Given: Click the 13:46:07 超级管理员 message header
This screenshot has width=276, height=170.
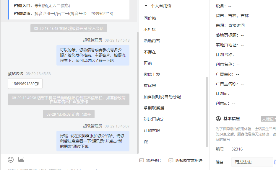Looking at the screenshot, I should click(106, 126).
